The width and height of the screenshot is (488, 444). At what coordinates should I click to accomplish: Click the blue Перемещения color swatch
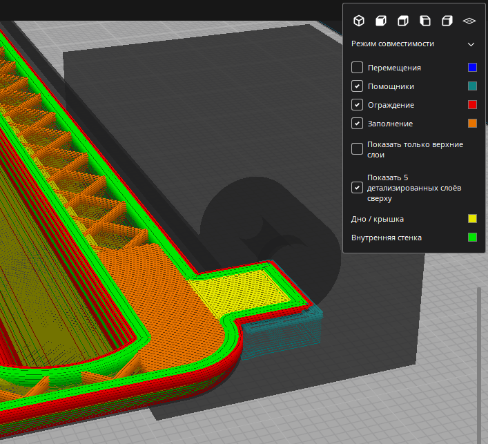coord(472,68)
